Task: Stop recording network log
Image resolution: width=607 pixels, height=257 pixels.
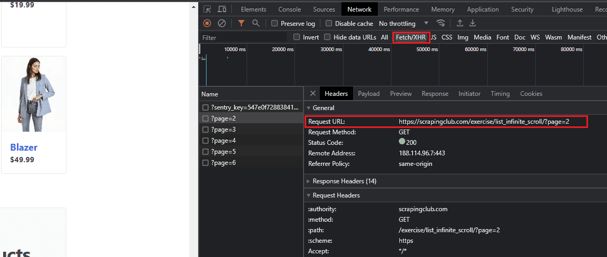Action: (x=207, y=23)
